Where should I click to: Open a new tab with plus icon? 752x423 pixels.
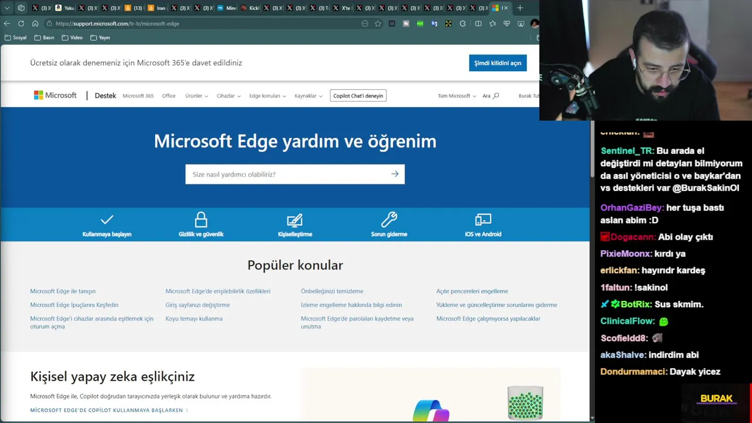(520, 8)
